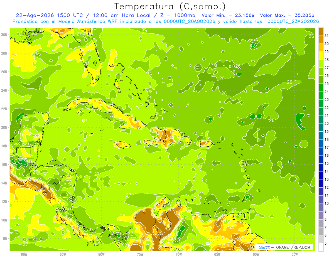Click the 12N latitude axis label
The width and height of the screenshot is (334, 258).
[4, 202]
